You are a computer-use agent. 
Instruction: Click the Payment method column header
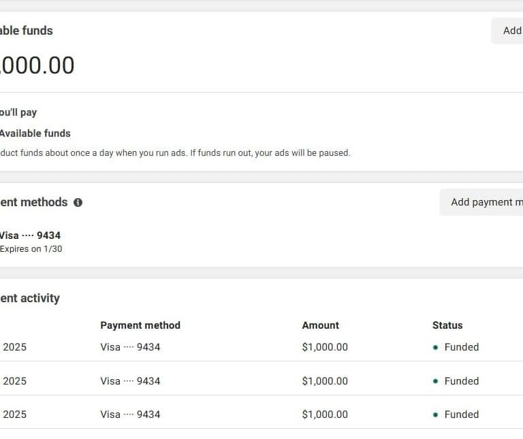tap(140, 325)
